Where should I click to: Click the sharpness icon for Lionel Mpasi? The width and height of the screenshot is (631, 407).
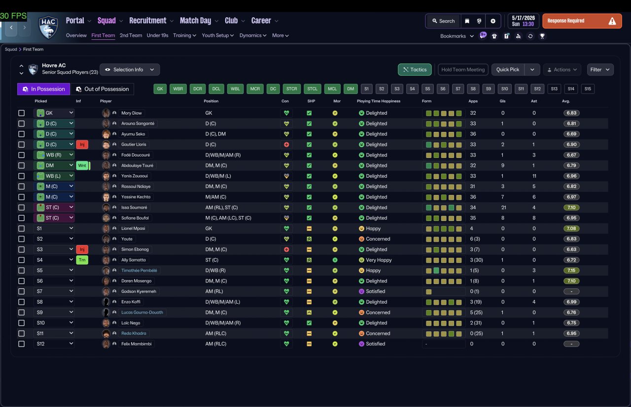coord(309,228)
